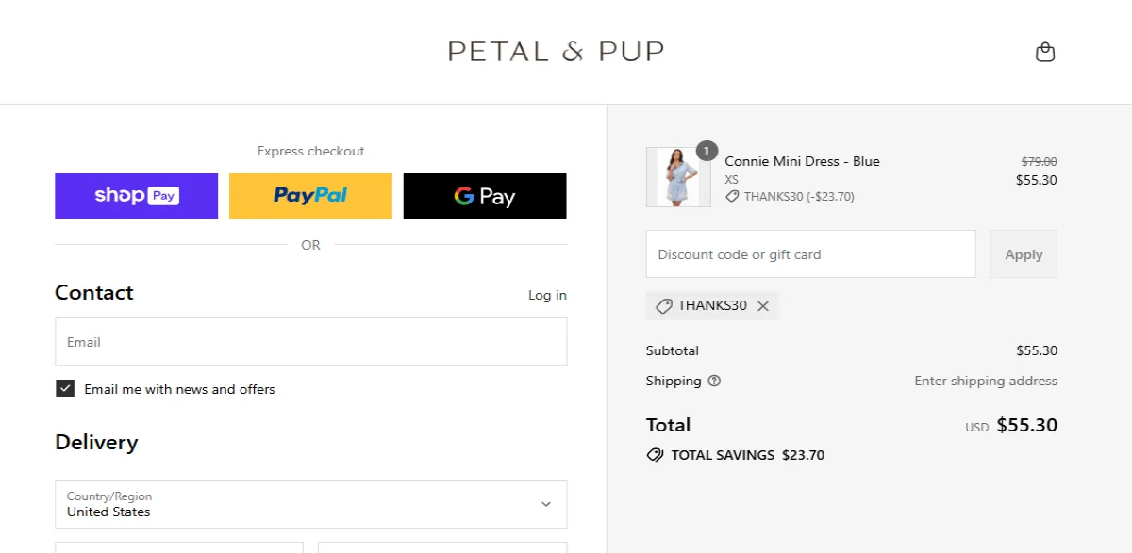The width and height of the screenshot is (1132, 553).
Task: Open the shopping bag icon
Action: point(1045,52)
